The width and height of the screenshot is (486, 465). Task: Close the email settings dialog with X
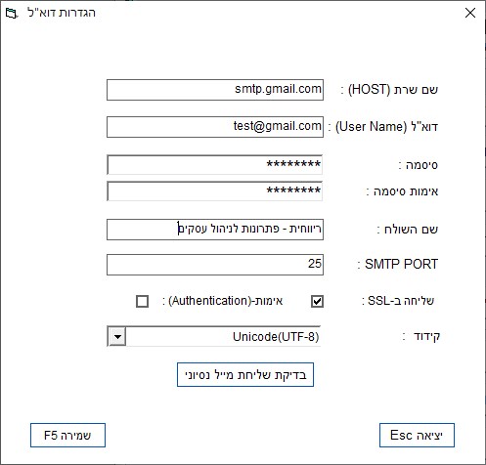(x=470, y=13)
